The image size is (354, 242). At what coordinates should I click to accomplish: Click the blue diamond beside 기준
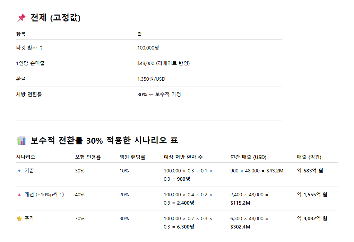point(19,171)
